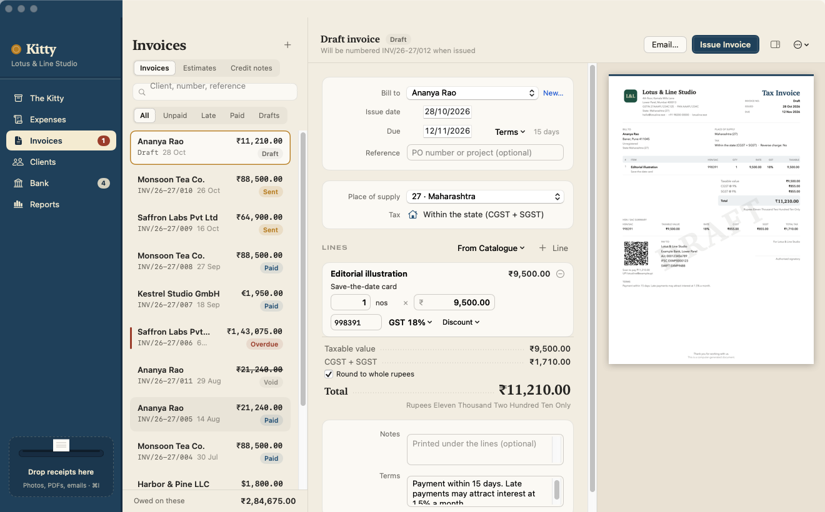Click the invoice PDF preview thumbnail
Viewport: 825px width, 512px height.
(711, 219)
